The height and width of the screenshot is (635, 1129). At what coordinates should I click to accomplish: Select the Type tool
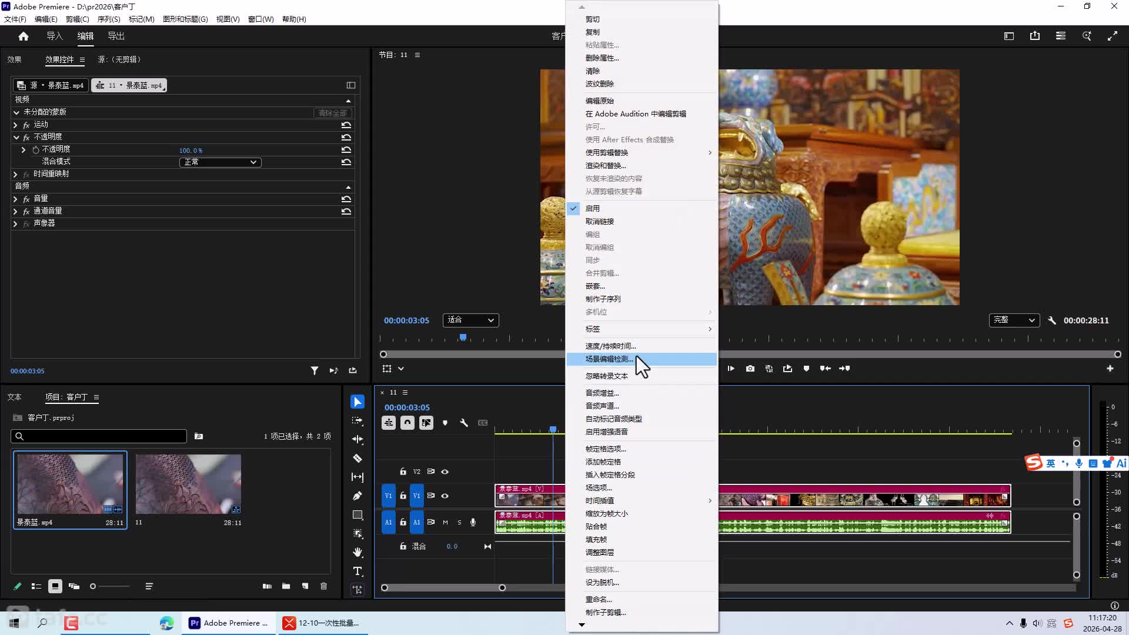pyautogui.click(x=358, y=571)
